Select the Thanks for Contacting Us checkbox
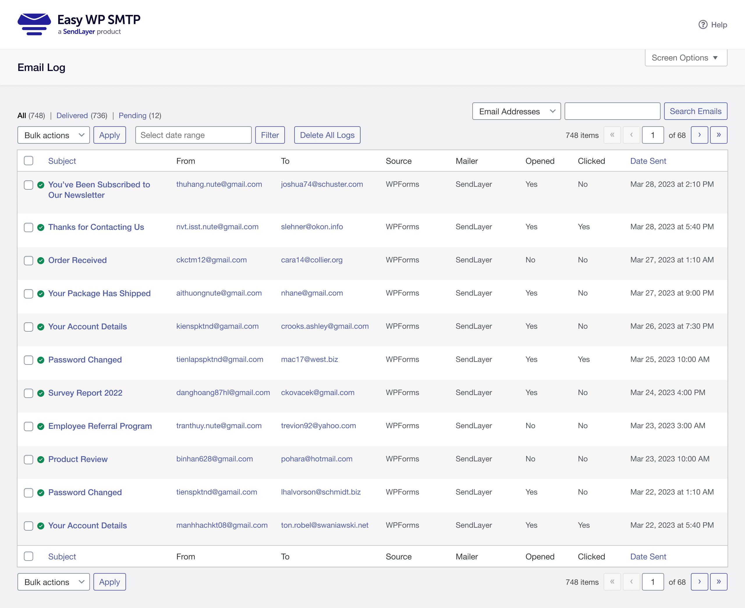 pyautogui.click(x=28, y=227)
